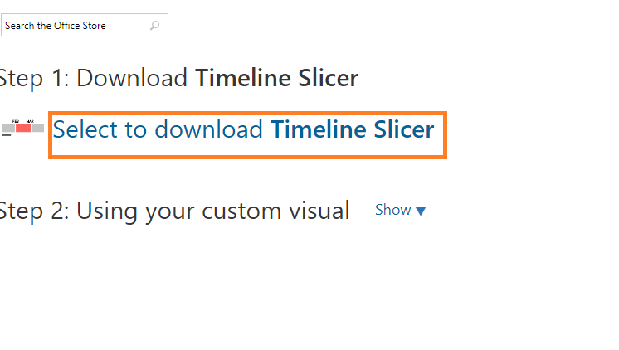Click the red segment of the Timeline Slicer icon
Viewport: 619px width, 350px height.
click(x=23, y=129)
